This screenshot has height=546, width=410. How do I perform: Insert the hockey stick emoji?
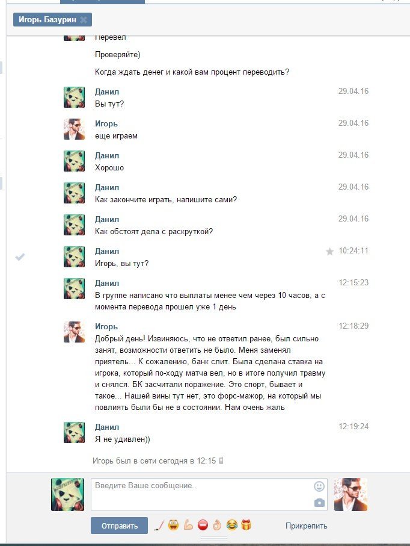click(x=159, y=525)
